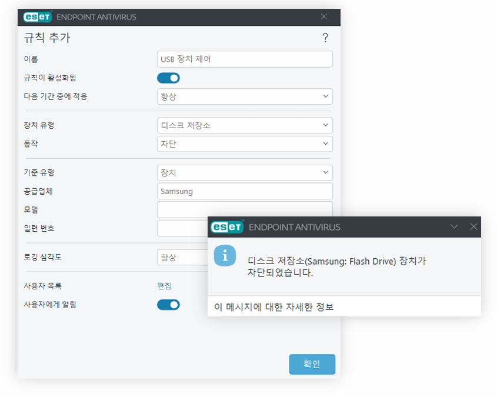Click the 다음 기간 중에 적용 label
This screenshot has width=497, height=397.
pyautogui.click(x=55, y=96)
